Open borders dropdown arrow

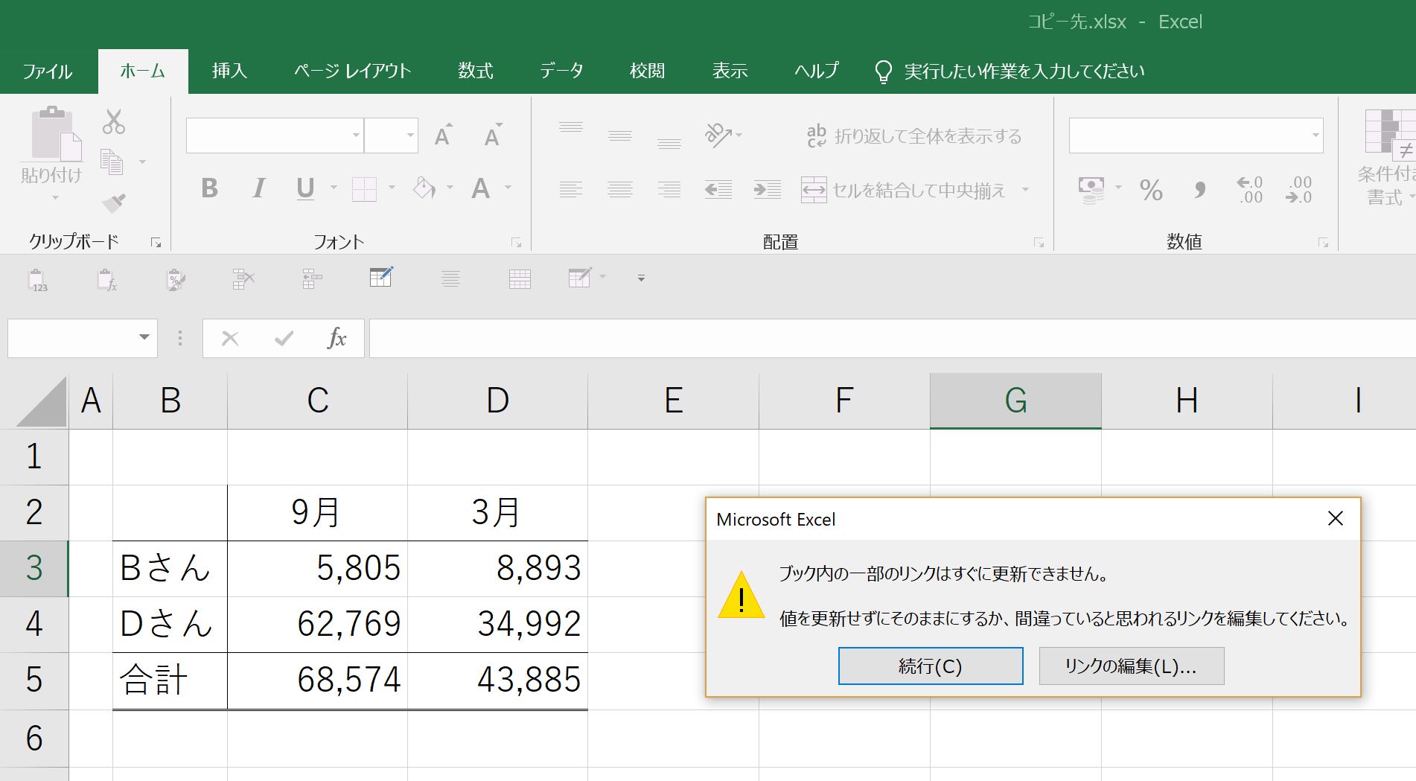392,188
